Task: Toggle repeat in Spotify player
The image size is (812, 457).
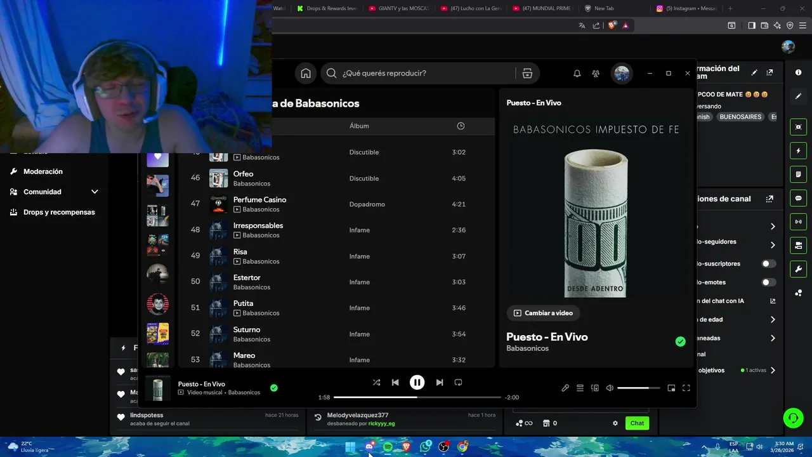Action: pyautogui.click(x=458, y=382)
